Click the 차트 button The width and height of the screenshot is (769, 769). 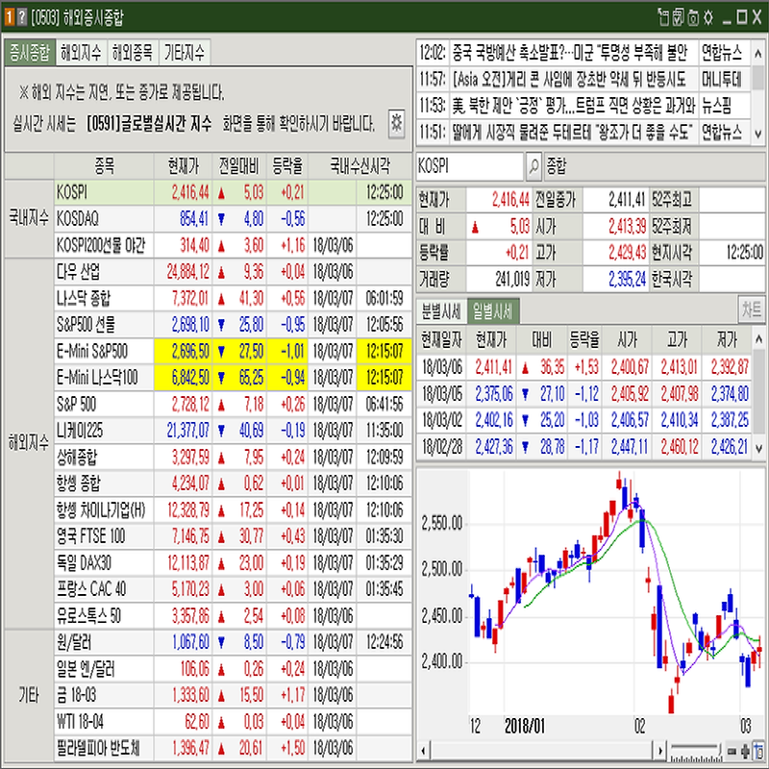pyautogui.click(x=752, y=310)
